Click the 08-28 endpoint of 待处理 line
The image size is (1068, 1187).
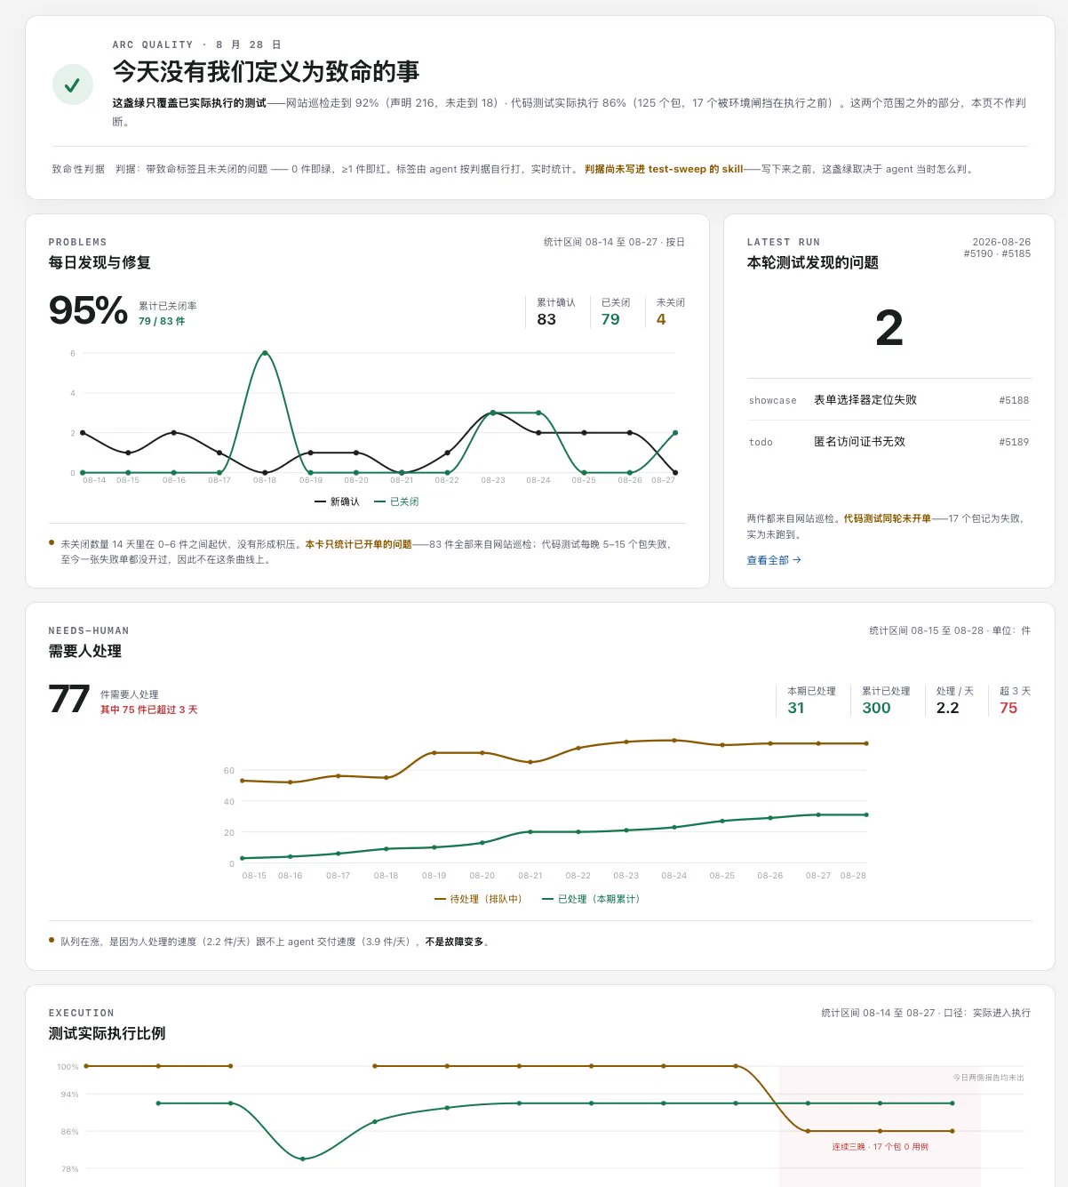[x=866, y=743]
